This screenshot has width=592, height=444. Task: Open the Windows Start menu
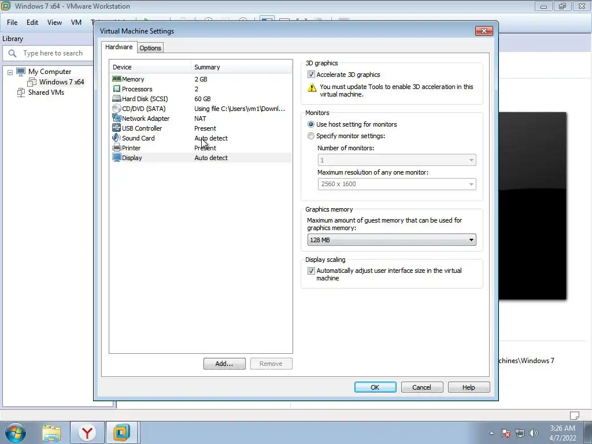pyautogui.click(x=16, y=432)
